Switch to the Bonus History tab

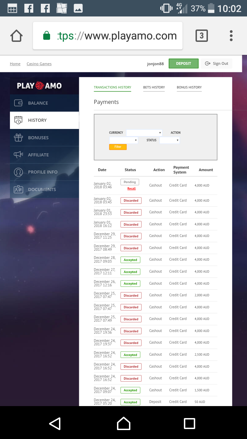(189, 87)
